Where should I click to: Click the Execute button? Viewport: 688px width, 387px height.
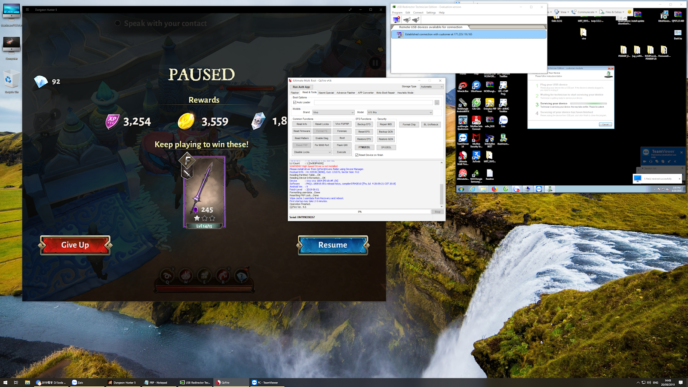coord(341,152)
